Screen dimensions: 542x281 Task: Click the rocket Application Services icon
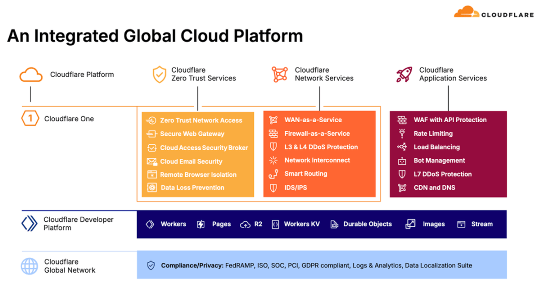coord(404,74)
